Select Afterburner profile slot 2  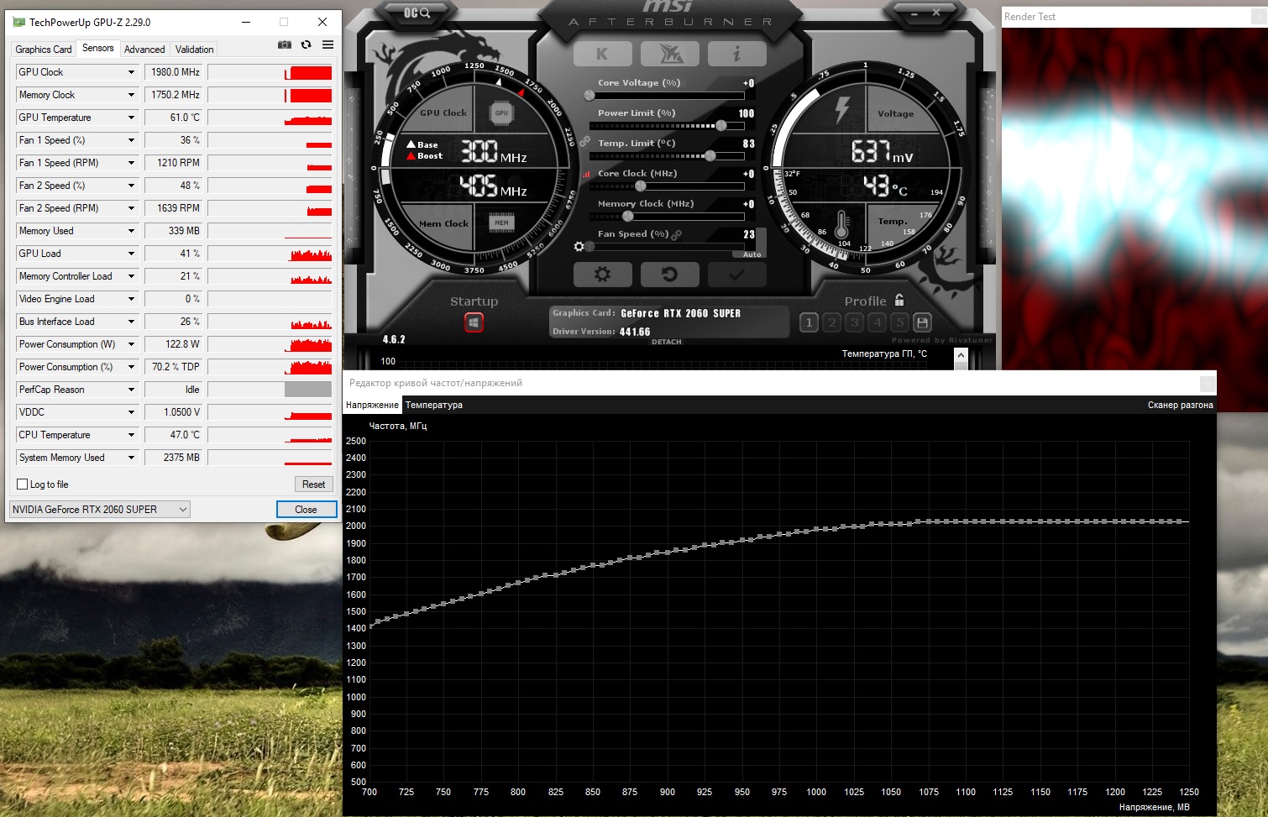(x=831, y=322)
